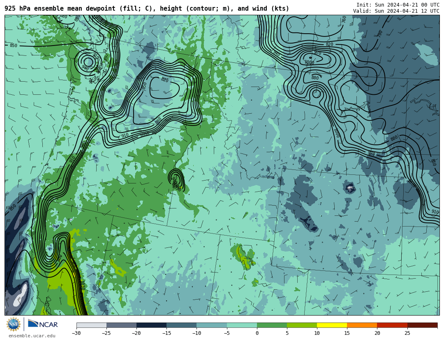
Task: Click the 25 colorbar tick label
Action: point(407,333)
